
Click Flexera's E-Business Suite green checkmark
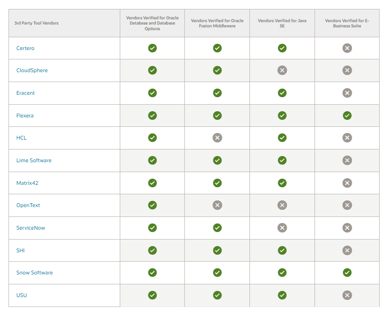point(347,116)
